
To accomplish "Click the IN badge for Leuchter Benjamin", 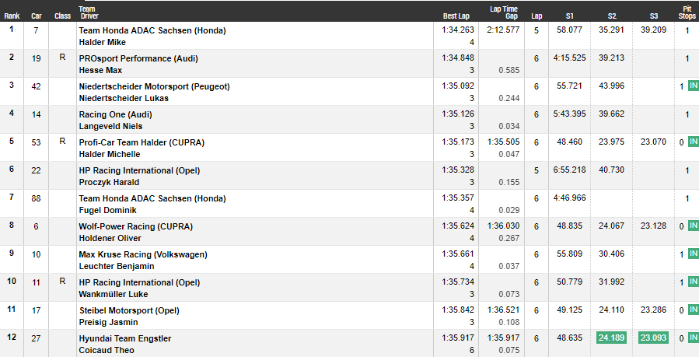I will pyautogui.click(x=694, y=254).
